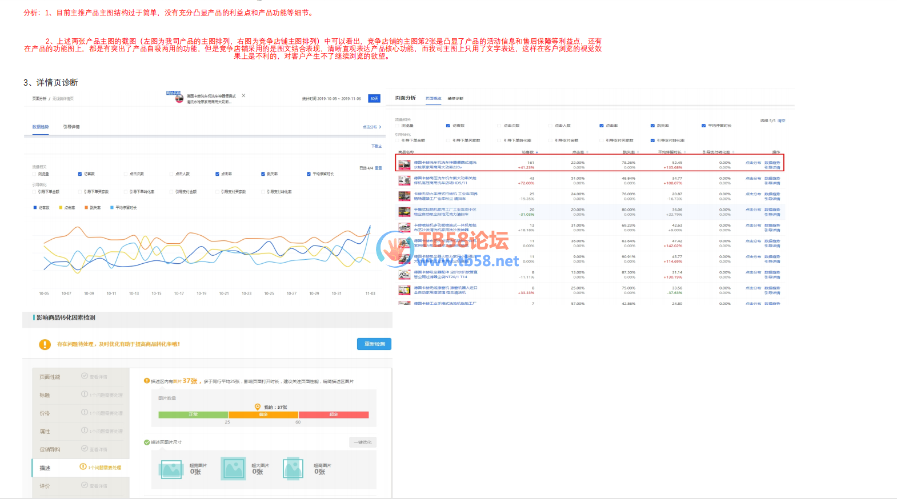Image resolution: width=897 pixels, height=499 pixels.
Task: Click the warning status icon in the 标题 row
Action: tap(85, 395)
